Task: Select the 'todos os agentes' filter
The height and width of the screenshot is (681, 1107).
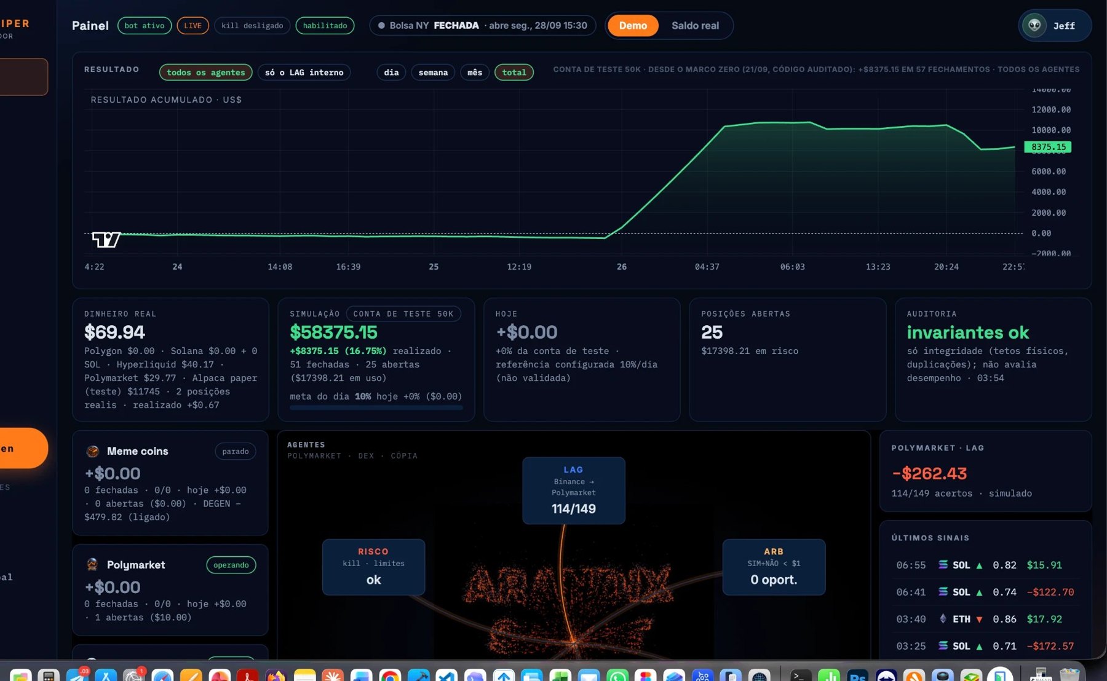Action: point(206,73)
